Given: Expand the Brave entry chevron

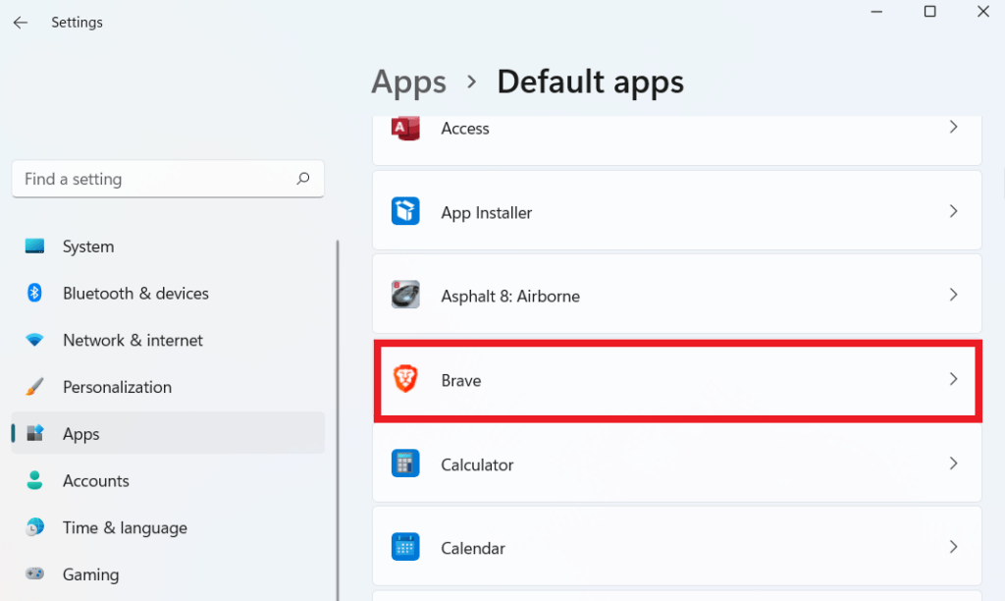Looking at the screenshot, I should coord(952,380).
